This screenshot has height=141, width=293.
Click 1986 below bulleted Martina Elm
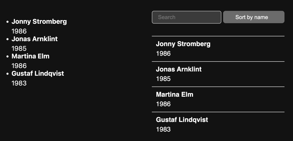pos(19,66)
